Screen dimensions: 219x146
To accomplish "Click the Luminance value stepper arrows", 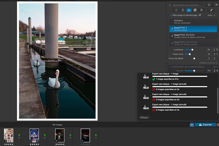I will coord(214,50).
